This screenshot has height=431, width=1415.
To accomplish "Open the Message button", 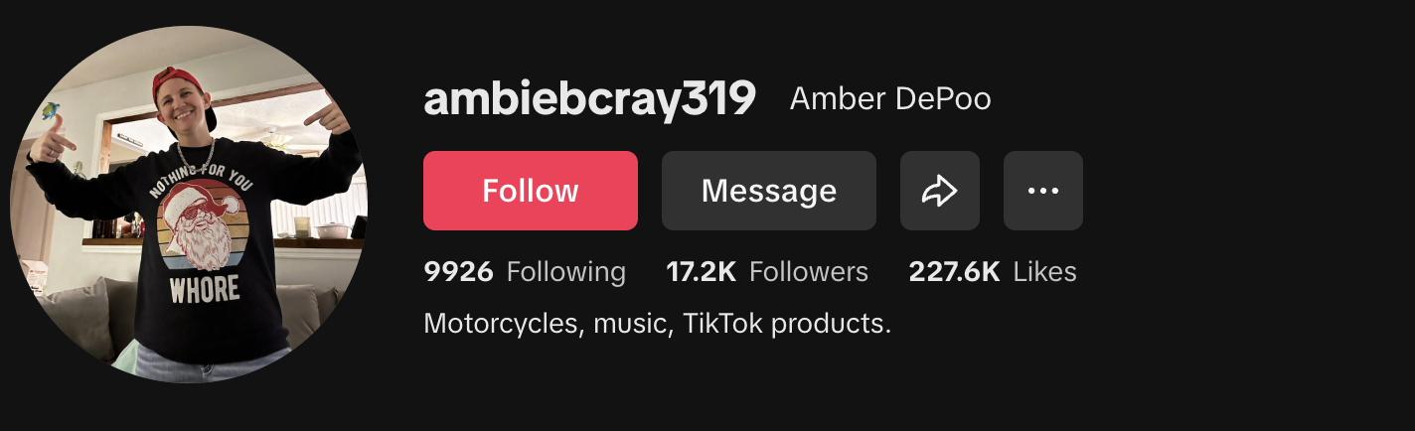I will click(769, 191).
